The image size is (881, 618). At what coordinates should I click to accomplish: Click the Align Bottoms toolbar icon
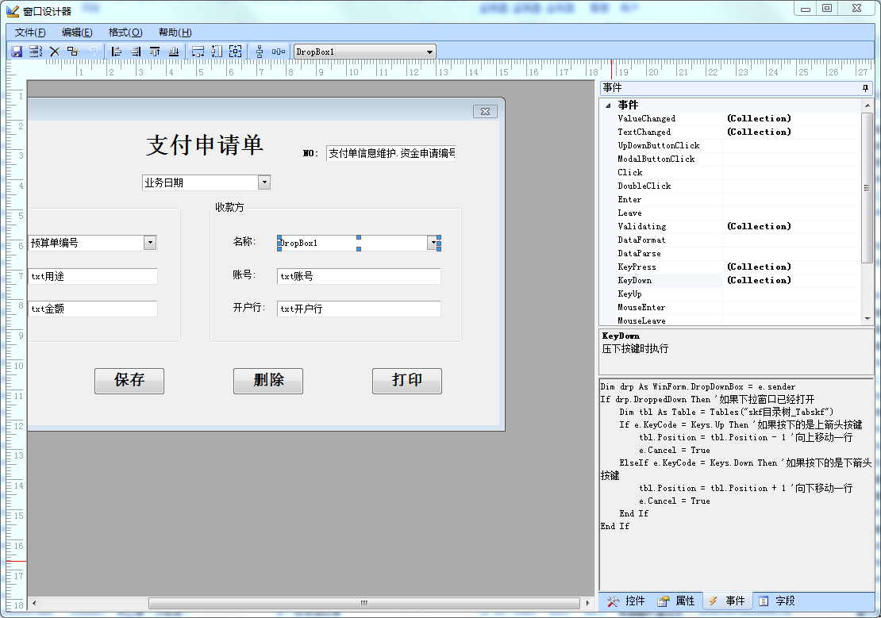(x=174, y=52)
